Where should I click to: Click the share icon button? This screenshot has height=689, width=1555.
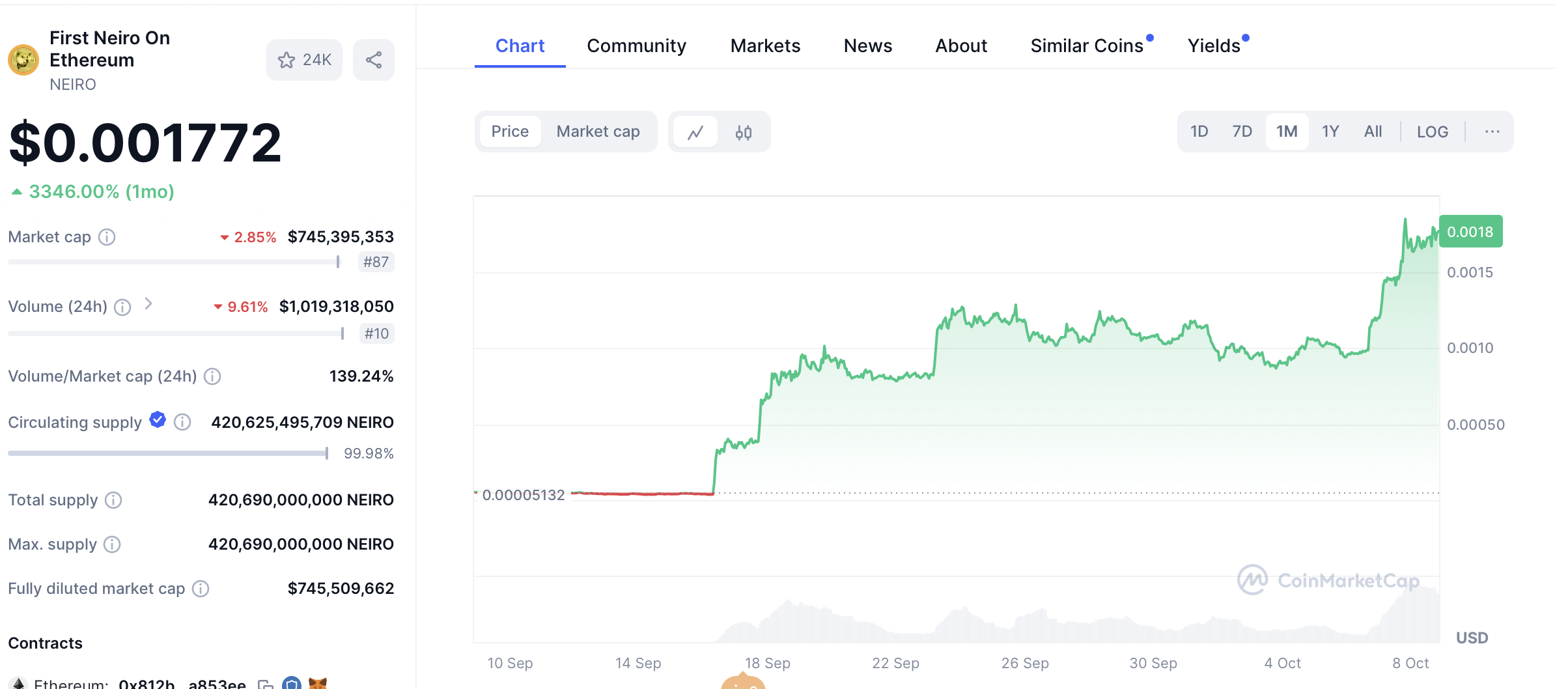tap(373, 60)
